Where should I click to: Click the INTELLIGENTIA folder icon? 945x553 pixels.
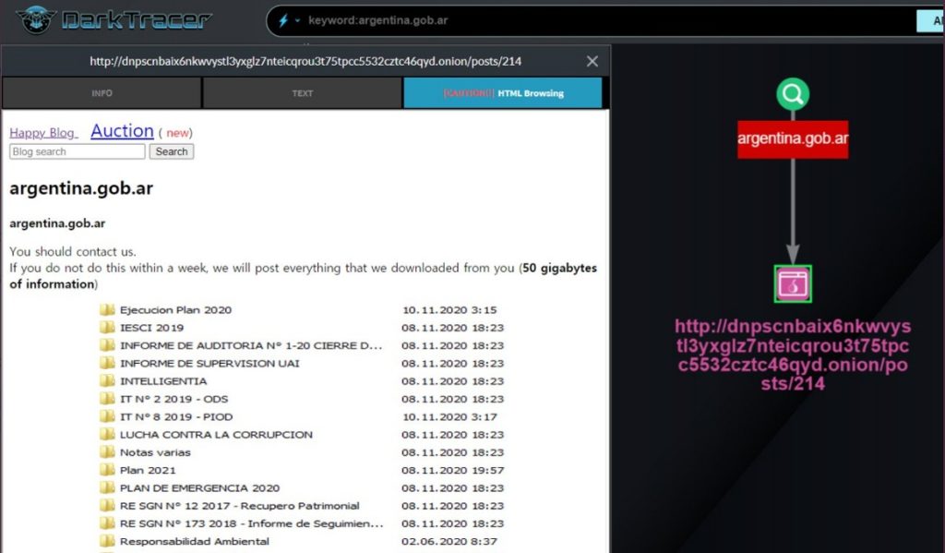pos(107,381)
